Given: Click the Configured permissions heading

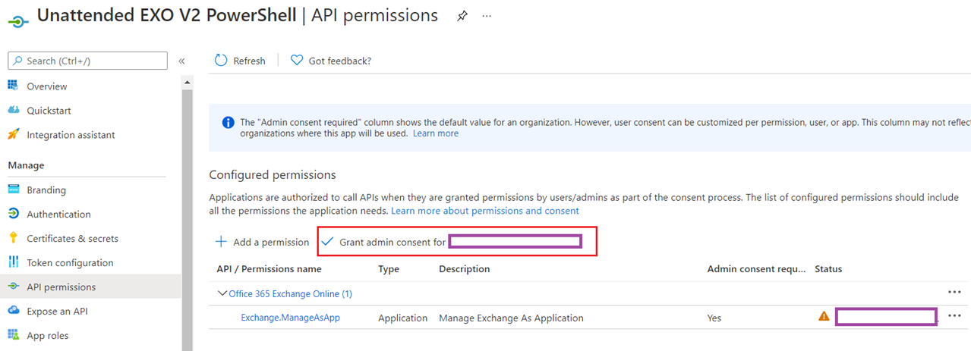Looking at the screenshot, I should pyautogui.click(x=273, y=175).
